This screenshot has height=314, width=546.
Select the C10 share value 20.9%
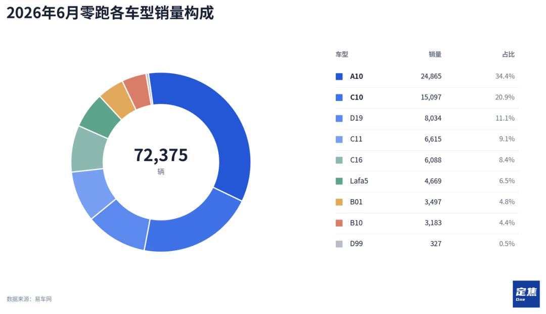pyautogui.click(x=505, y=97)
